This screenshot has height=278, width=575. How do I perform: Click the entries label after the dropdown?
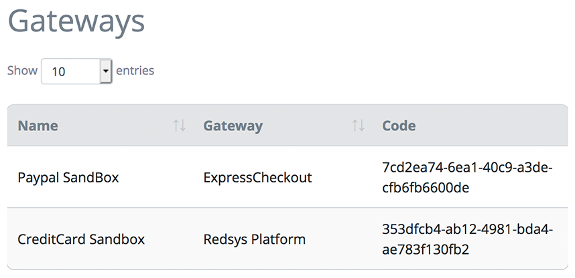(135, 70)
